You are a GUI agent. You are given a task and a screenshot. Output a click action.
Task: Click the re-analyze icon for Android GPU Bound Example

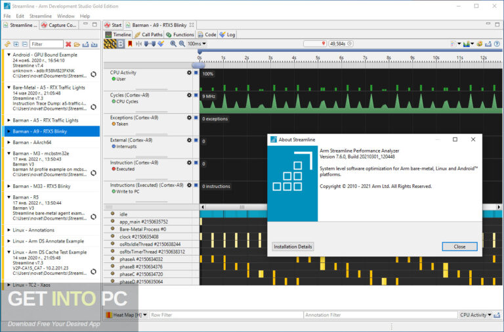[x=94, y=74]
